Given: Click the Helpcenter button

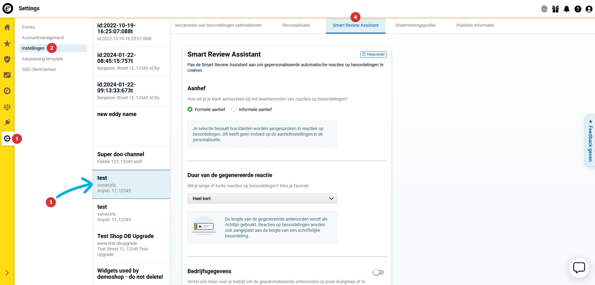Looking at the screenshot, I should pyautogui.click(x=373, y=54).
